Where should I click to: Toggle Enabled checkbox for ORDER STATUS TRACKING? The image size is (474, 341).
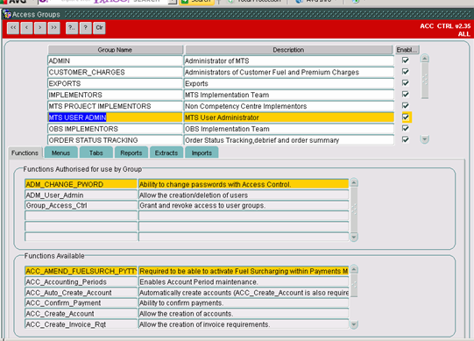406,139
